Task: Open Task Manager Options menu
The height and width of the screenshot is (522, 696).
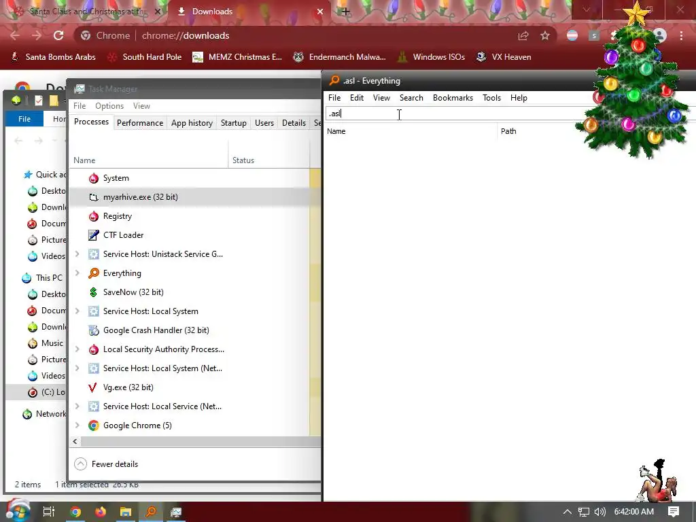Action: (x=109, y=105)
